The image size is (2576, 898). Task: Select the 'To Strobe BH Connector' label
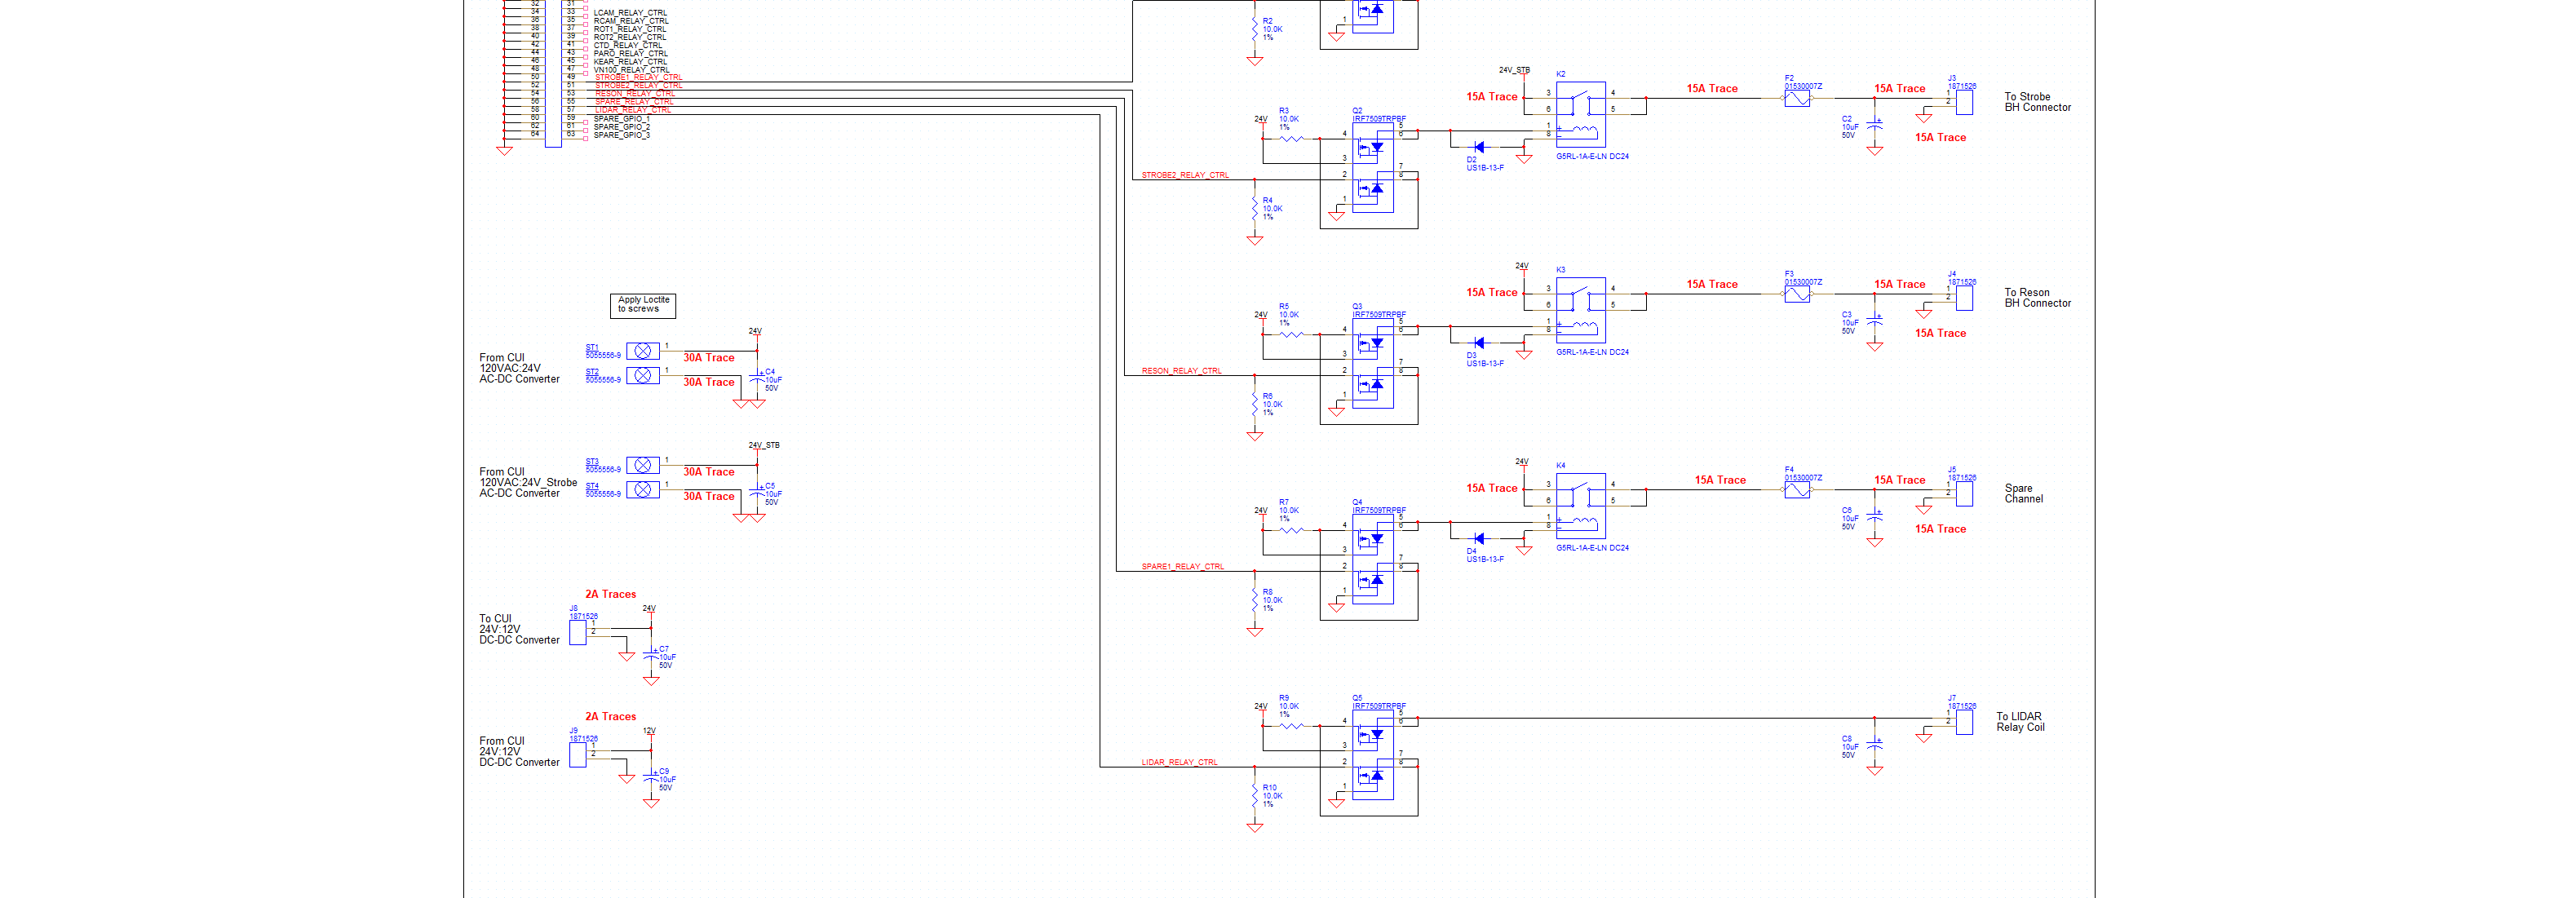click(x=2038, y=102)
